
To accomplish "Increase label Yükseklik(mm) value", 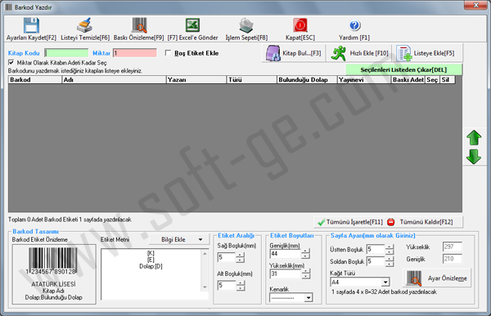I will pyautogui.click(x=306, y=271).
